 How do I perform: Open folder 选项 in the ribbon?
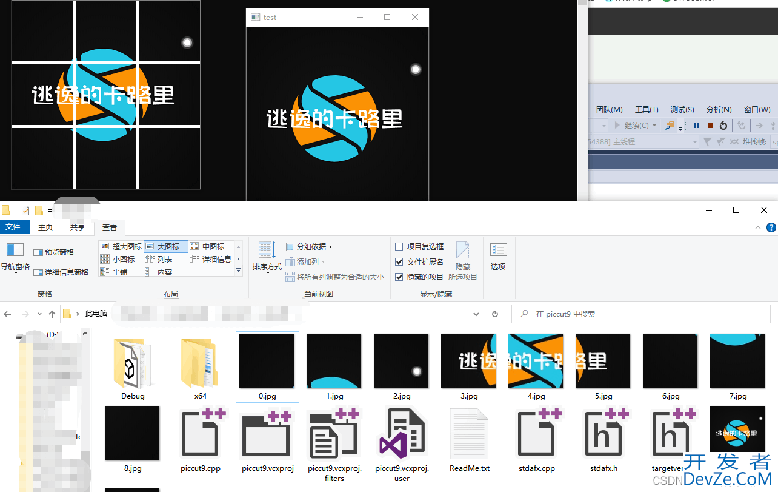pyautogui.click(x=498, y=257)
